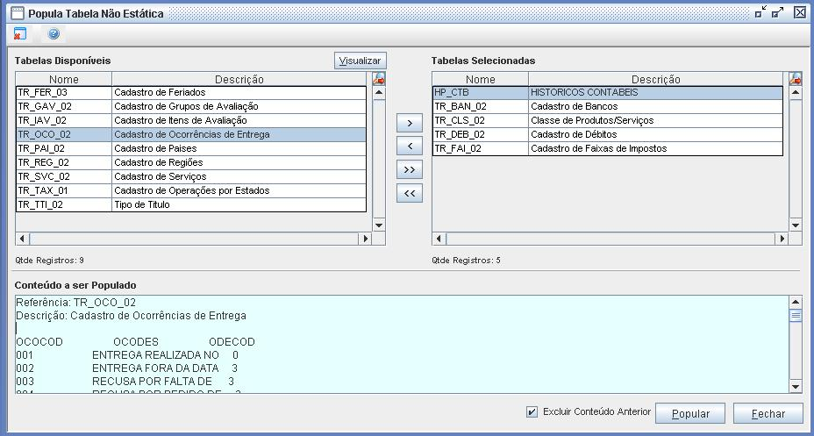This screenshot has height=436, width=814.
Task: Select TR_TTI_02 Tipo de Título row
Action: (x=191, y=204)
